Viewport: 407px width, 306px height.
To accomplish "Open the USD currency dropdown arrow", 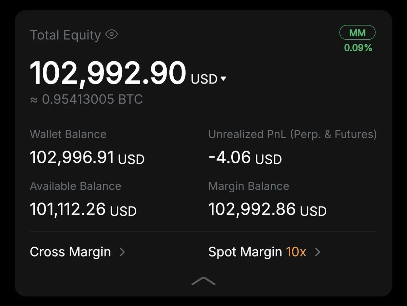I will click(223, 79).
